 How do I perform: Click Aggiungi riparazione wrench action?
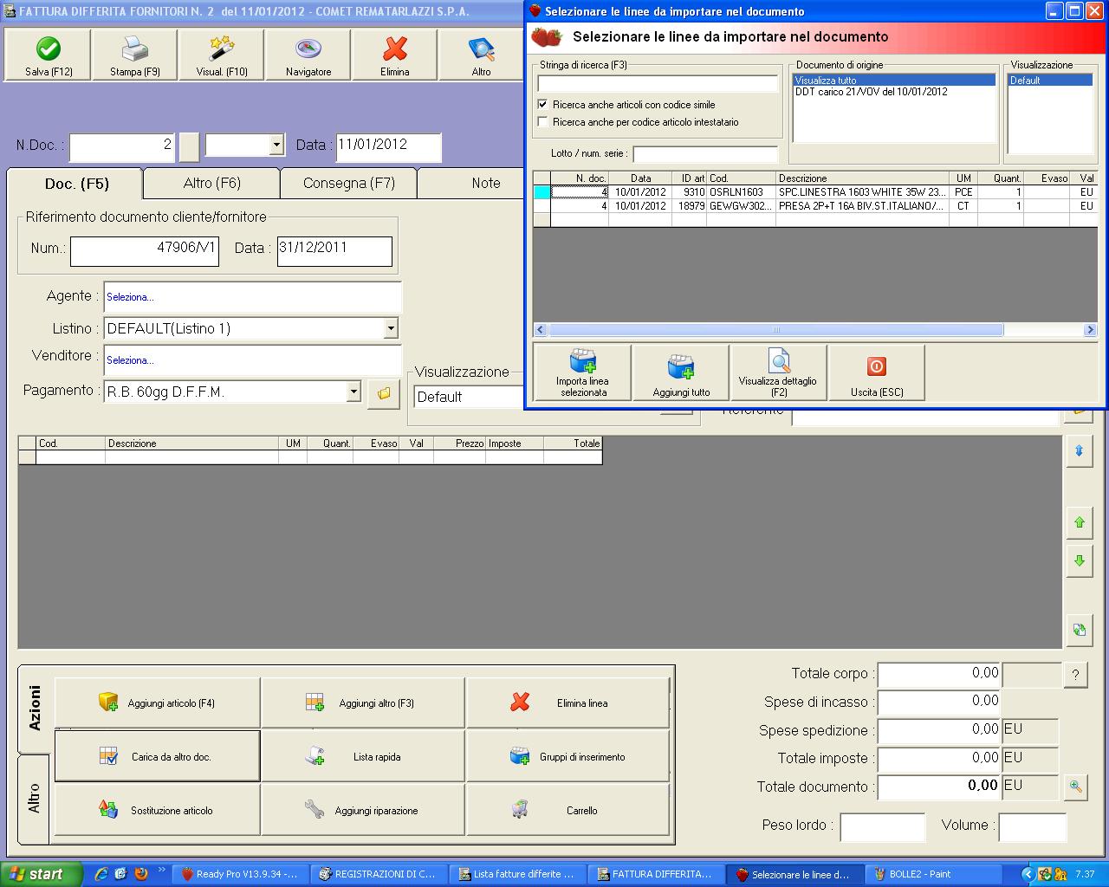point(363,810)
